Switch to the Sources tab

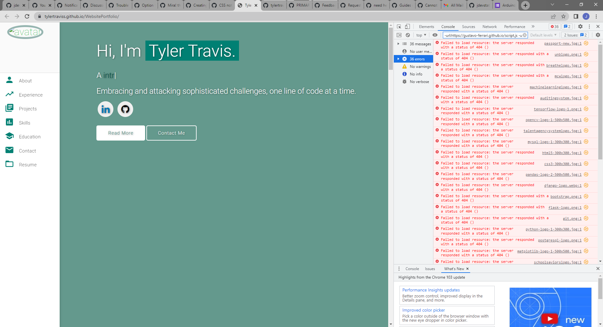(x=468, y=27)
